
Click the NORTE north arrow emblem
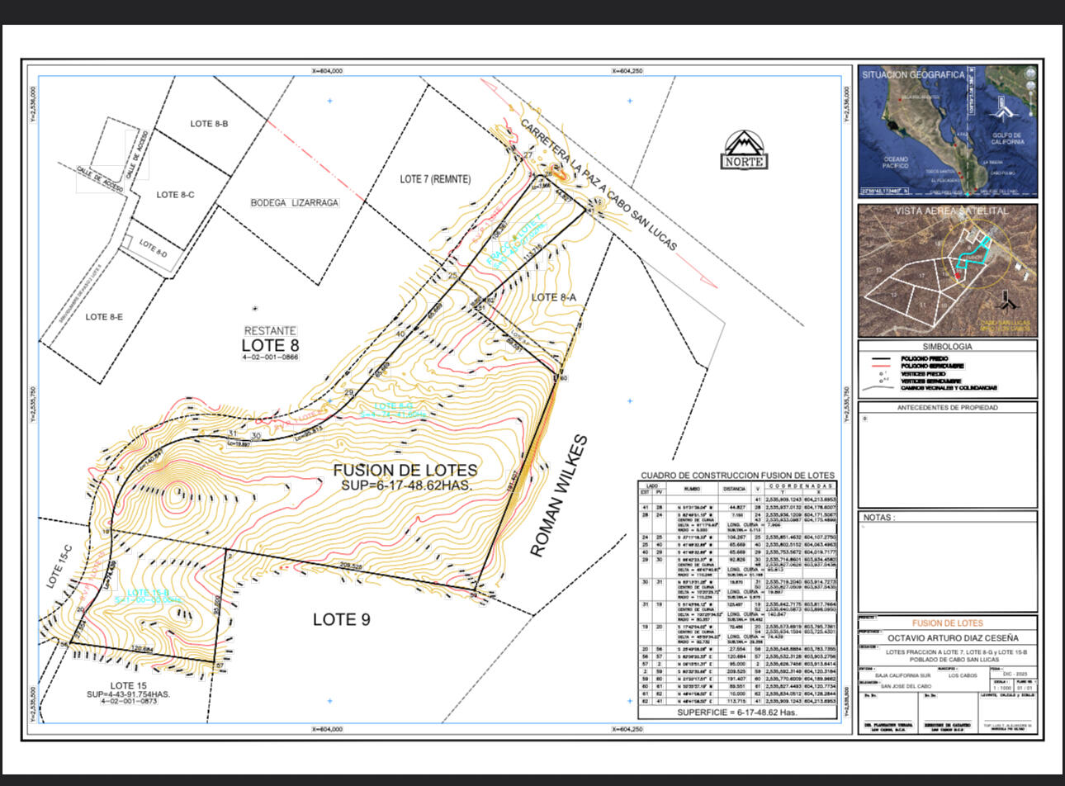pyautogui.click(x=744, y=150)
